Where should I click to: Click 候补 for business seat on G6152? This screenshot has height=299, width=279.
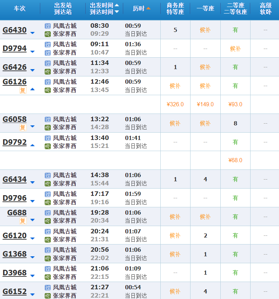click(175, 292)
